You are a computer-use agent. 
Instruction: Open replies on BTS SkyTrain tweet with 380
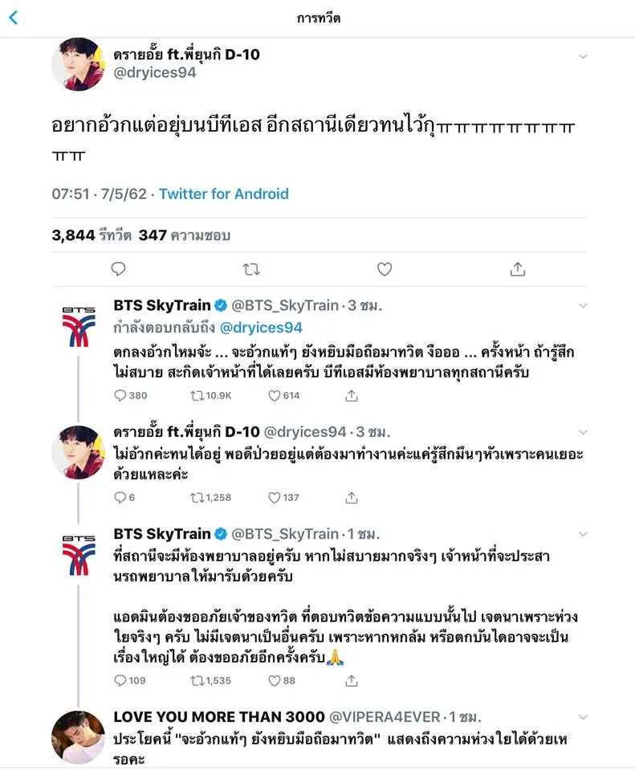click(x=121, y=395)
